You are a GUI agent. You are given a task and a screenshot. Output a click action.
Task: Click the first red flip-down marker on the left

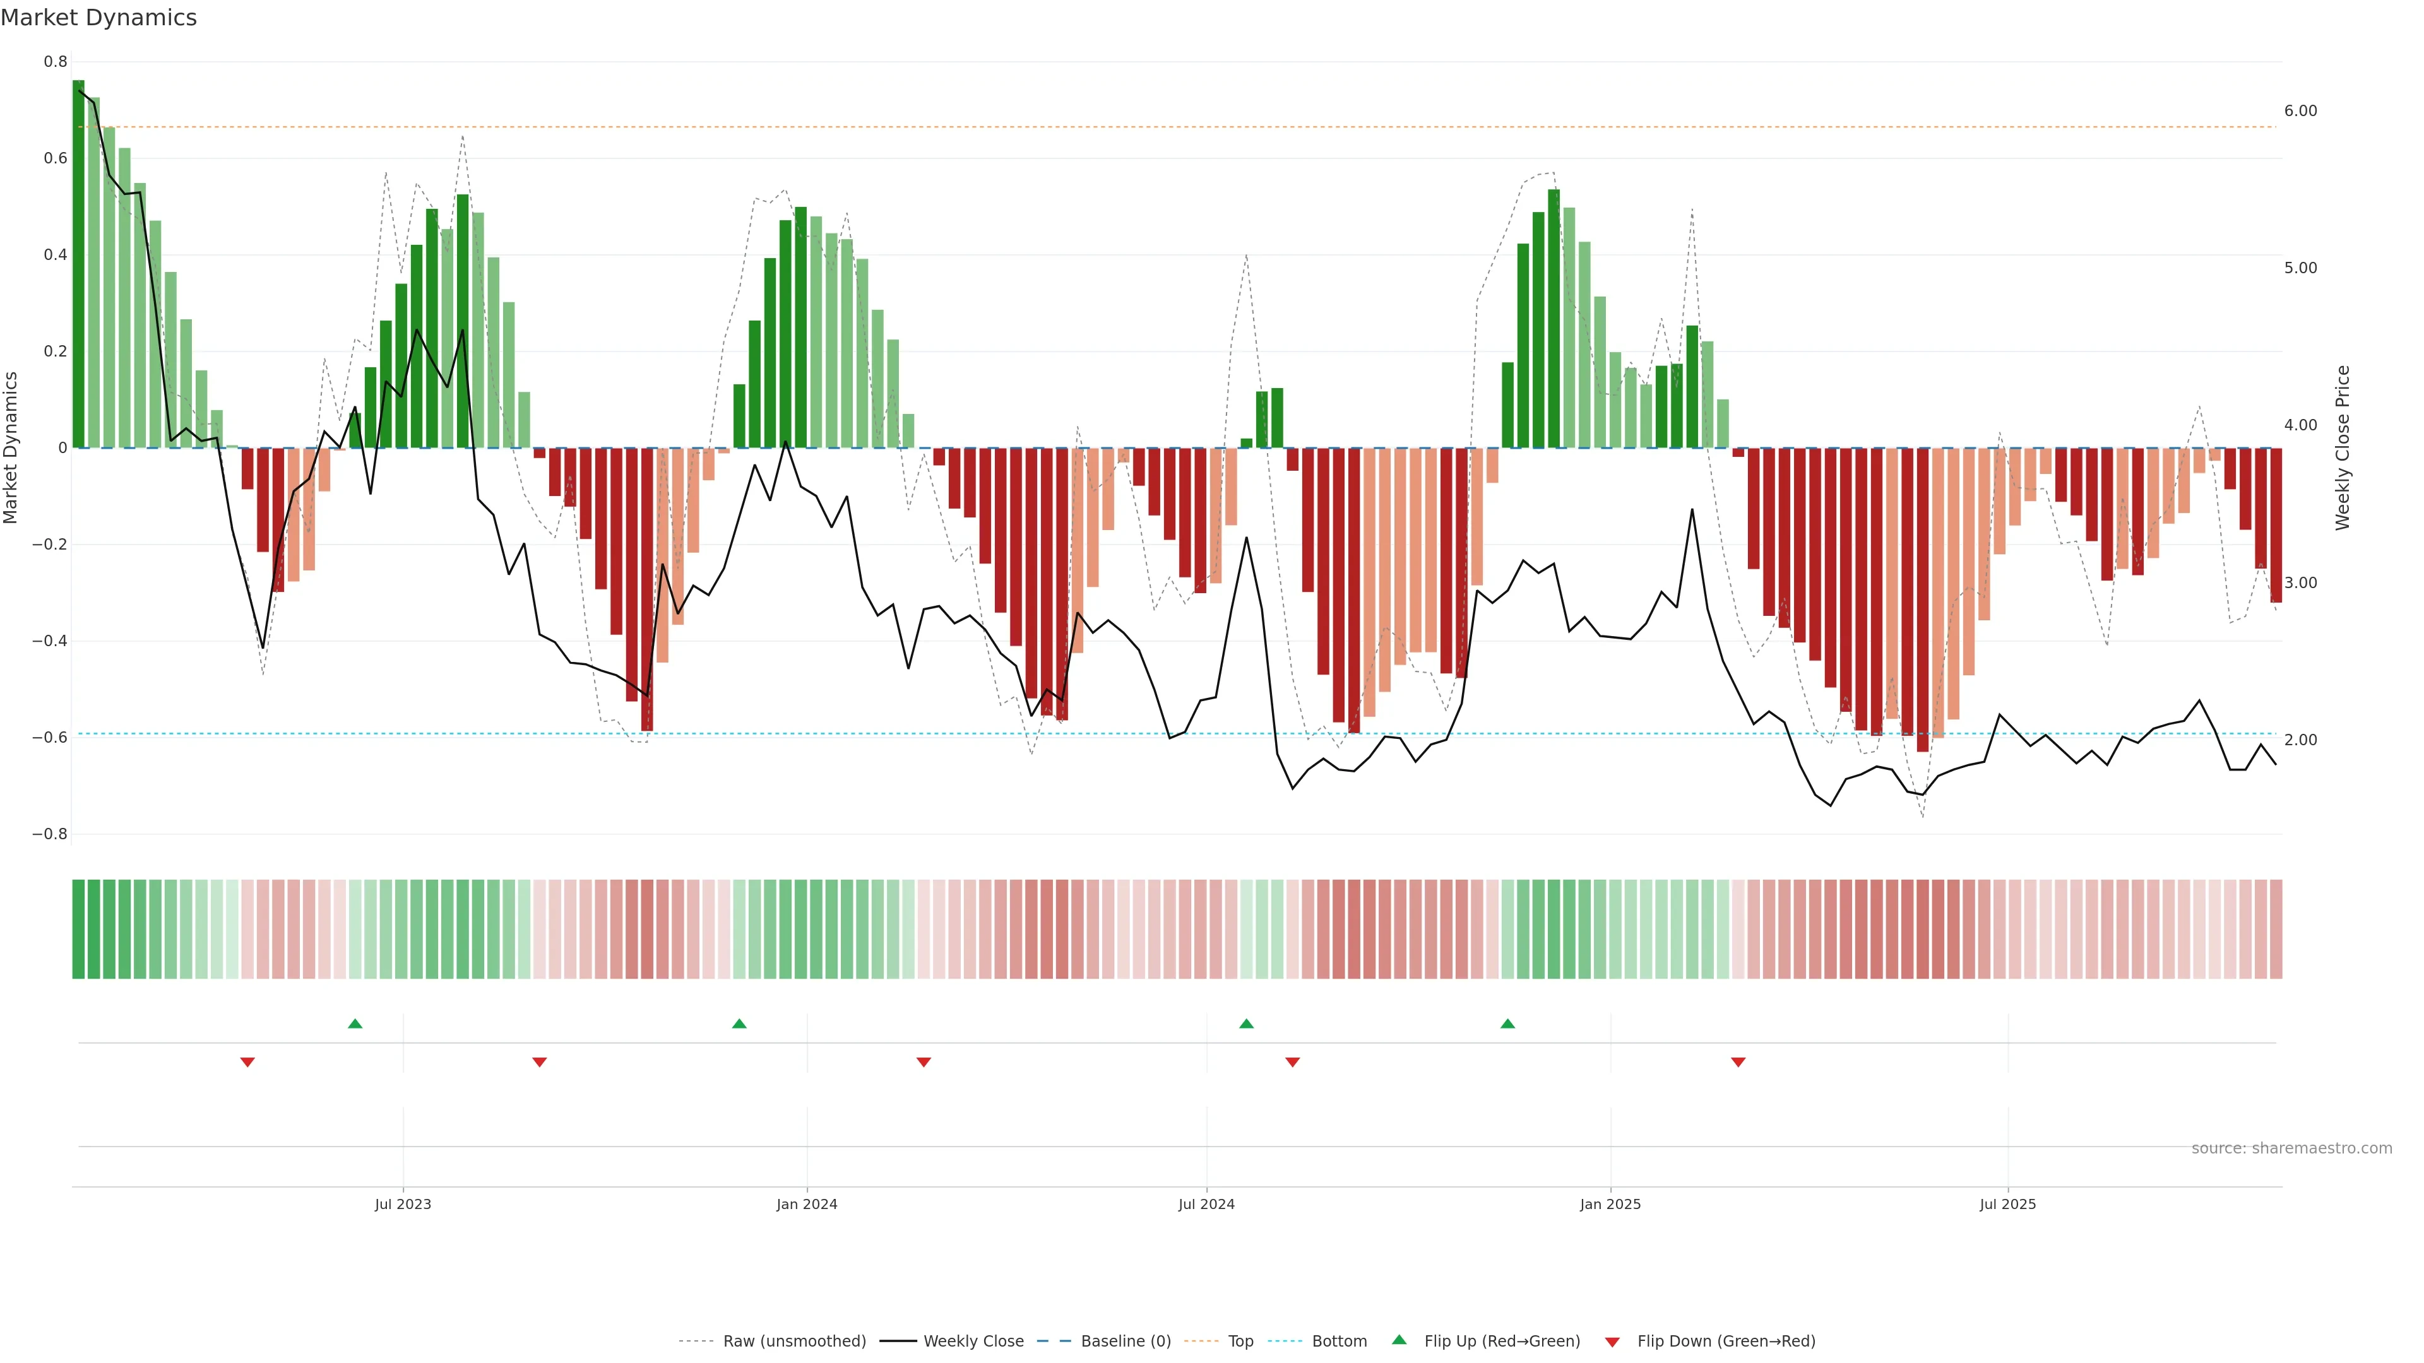click(247, 1062)
